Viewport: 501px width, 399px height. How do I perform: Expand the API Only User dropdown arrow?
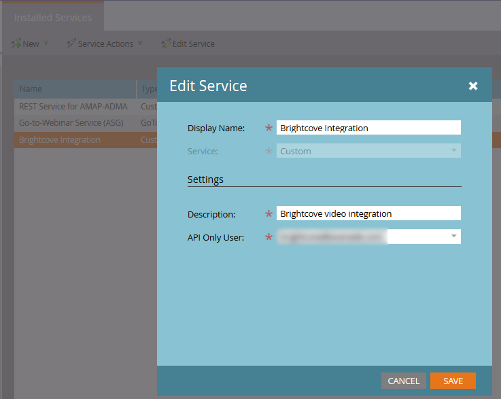(x=453, y=237)
